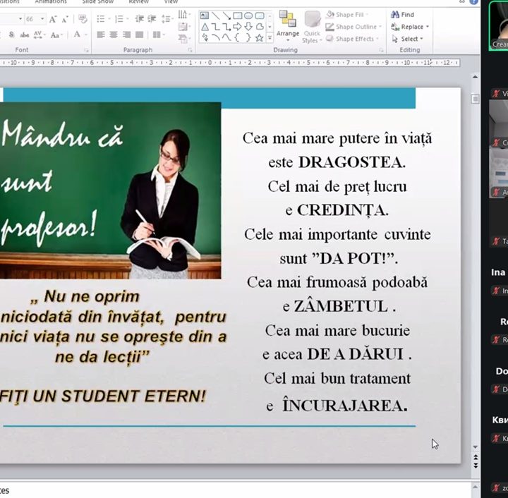Select the right arrow shape
Screen dimensions: 508x498
238,27
